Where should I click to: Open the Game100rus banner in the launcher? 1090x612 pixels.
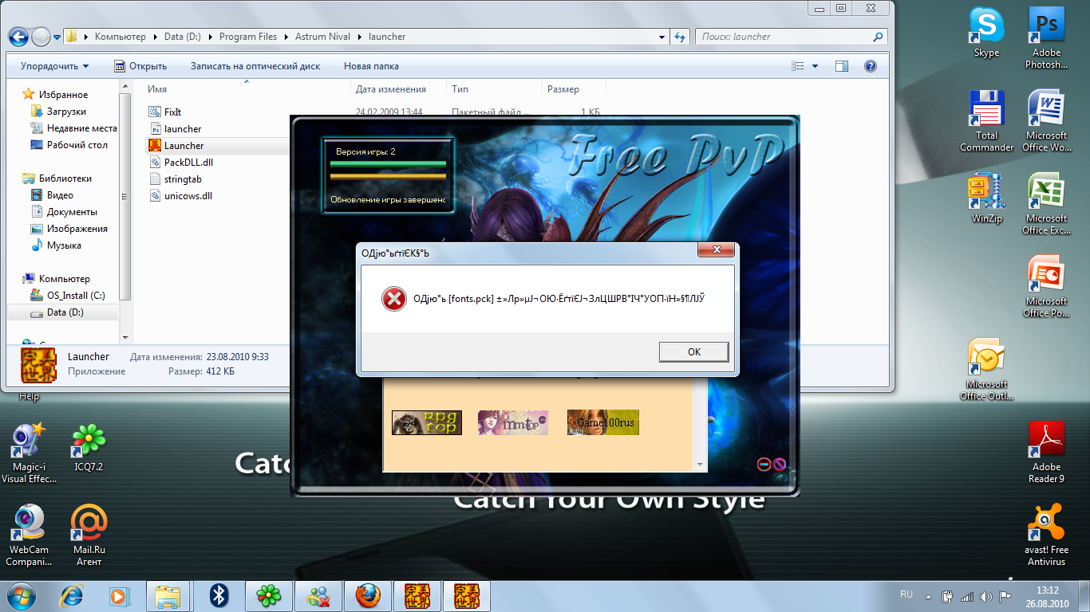click(603, 422)
